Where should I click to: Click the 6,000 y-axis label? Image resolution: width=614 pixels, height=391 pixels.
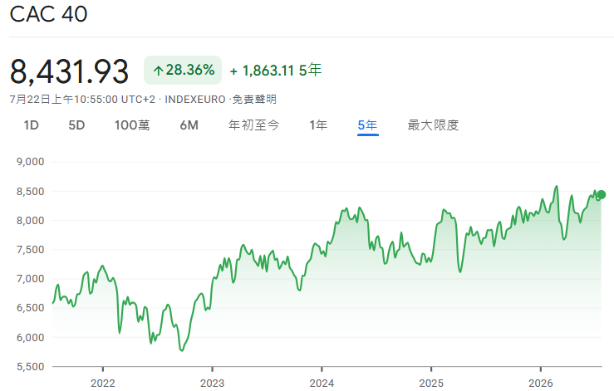click(30, 337)
